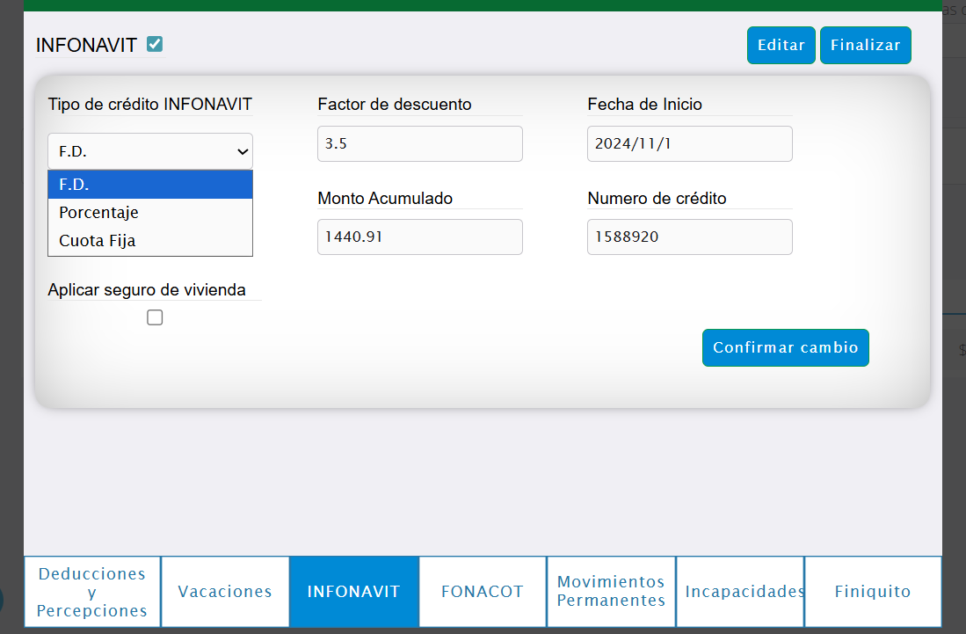966x634 pixels.
Task: Select F.D. option in dropdown list
Action: (x=150, y=185)
